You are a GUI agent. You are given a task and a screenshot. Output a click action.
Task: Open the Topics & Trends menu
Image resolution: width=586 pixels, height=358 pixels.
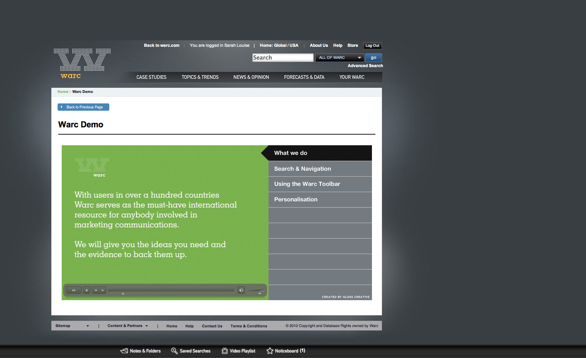200,77
